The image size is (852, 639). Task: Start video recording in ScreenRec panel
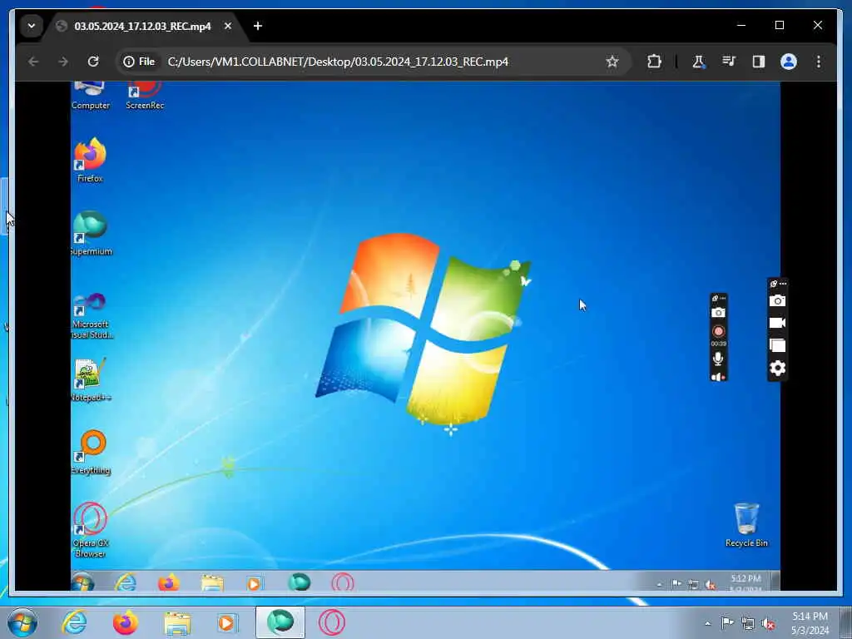[778, 323]
